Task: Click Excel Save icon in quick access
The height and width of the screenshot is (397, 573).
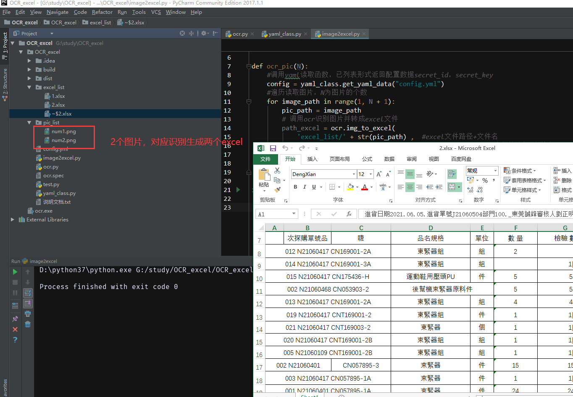Action: pyautogui.click(x=273, y=148)
